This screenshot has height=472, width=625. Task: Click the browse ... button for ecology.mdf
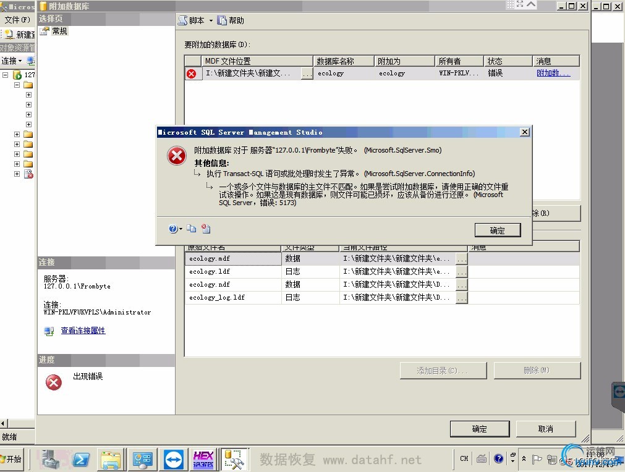(462, 259)
